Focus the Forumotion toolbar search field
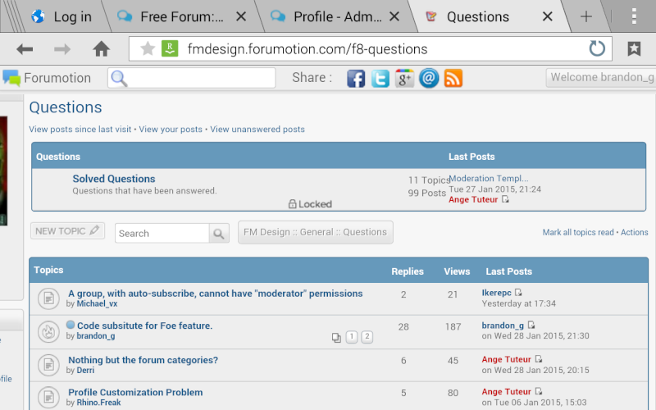The image size is (656, 410). 192,78
